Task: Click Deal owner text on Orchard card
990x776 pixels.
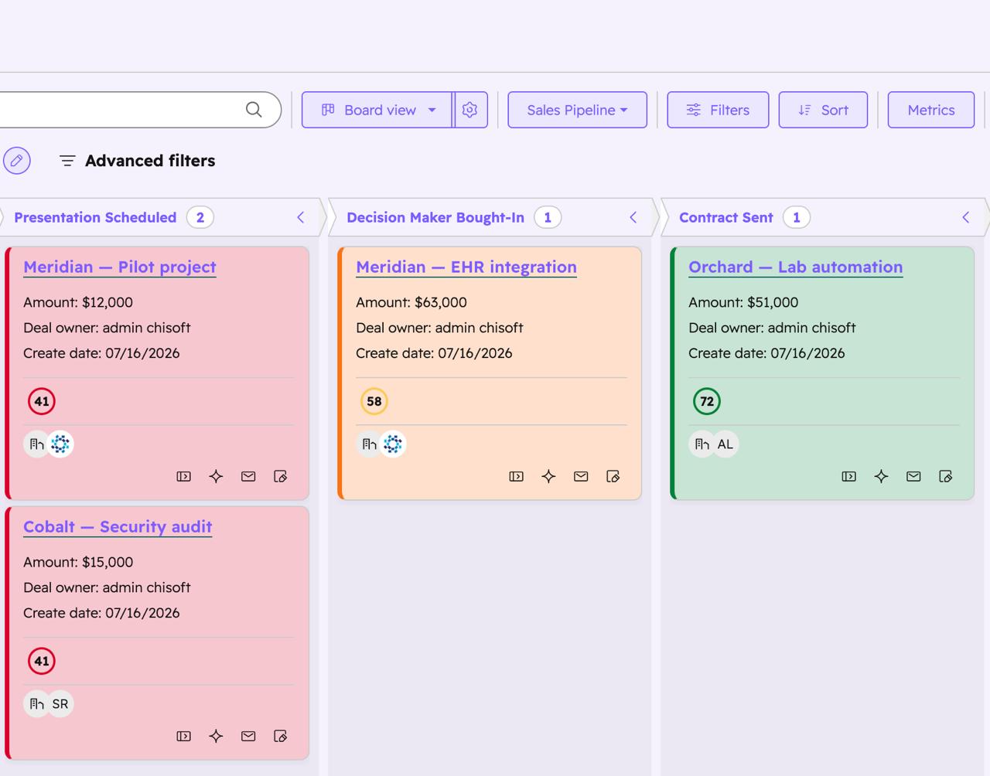Action: (772, 328)
